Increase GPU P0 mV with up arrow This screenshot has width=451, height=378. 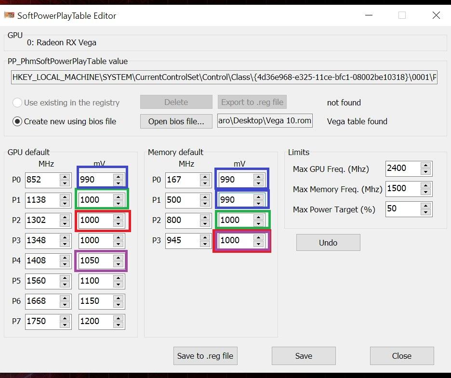pyautogui.click(x=118, y=177)
